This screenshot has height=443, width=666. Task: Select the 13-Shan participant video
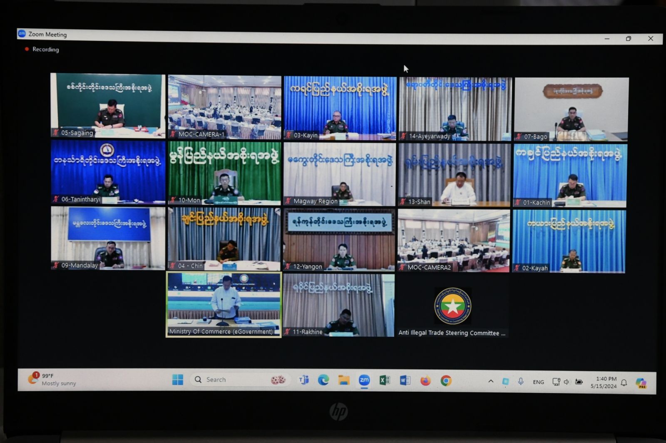pyautogui.click(x=455, y=175)
